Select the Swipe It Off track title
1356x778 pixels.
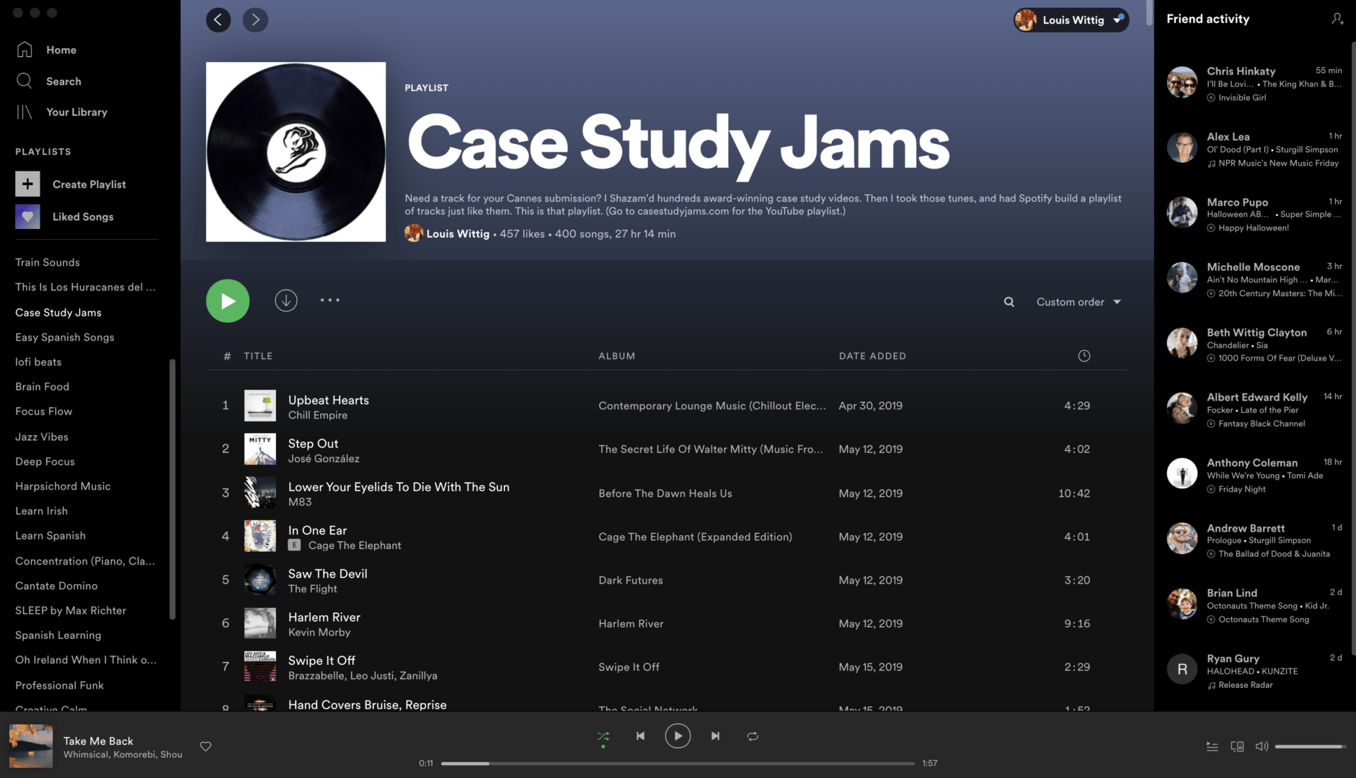pos(322,660)
